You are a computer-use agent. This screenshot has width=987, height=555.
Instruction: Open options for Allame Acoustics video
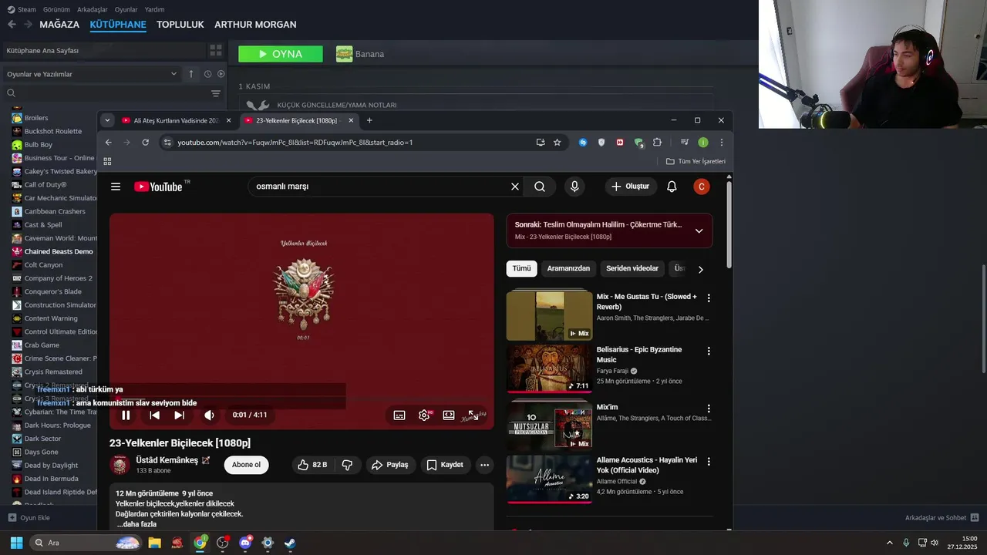(709, 461)
